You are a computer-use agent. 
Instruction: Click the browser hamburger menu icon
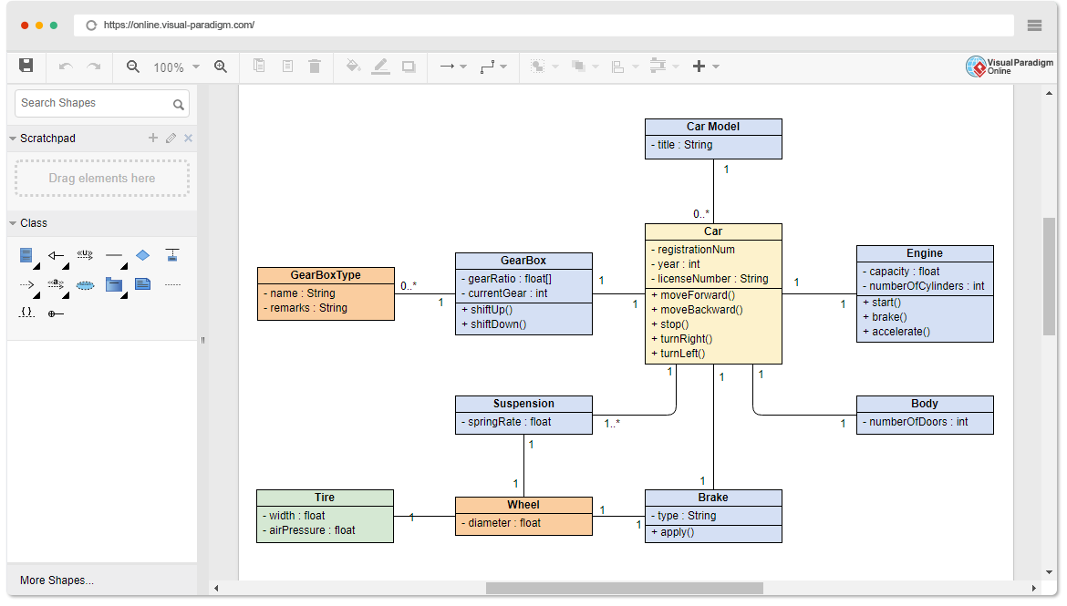[x=1034, y=26]
